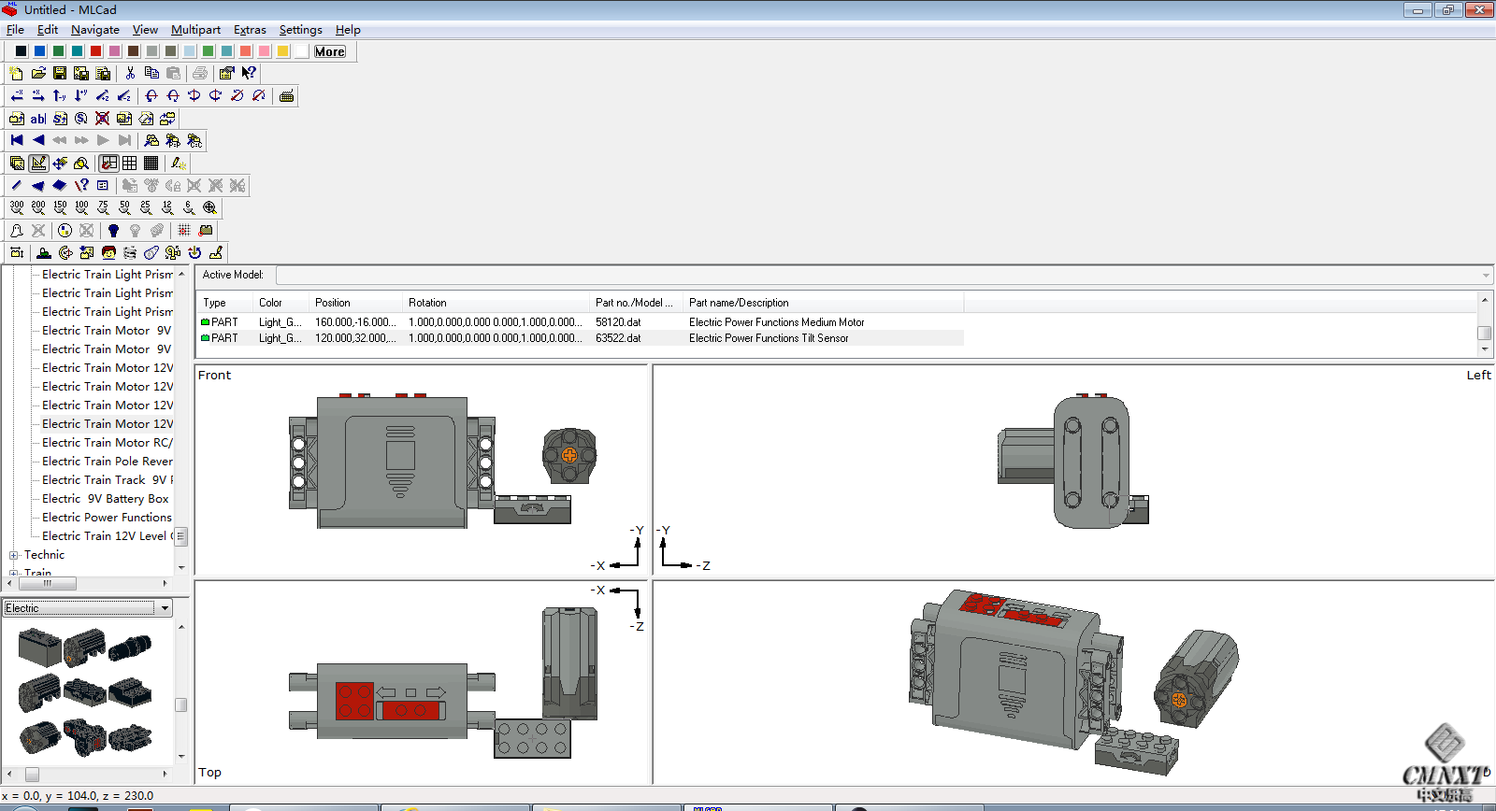Sort by the Rotation column header
The image size is (1496, 811).
pos(496,303)
